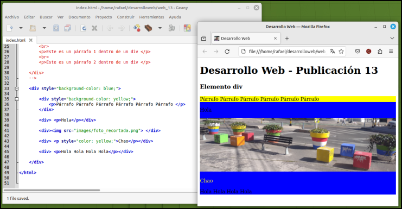The height and width of the screenshot is (209, 402).
Task: Select the Desarrollo Web Firefox tab
Action: pyautogui.click(x=246, y=38)
